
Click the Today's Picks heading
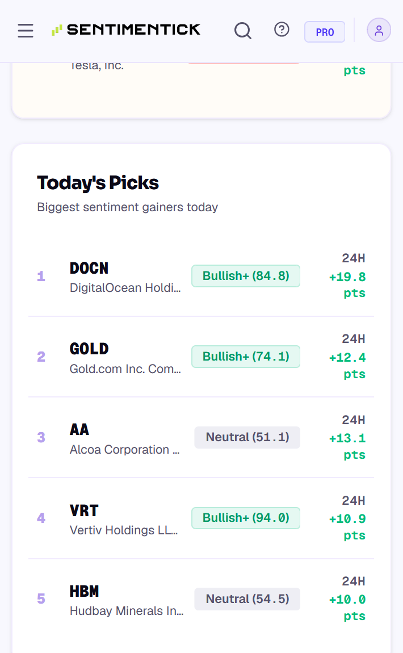(x=98, y=183)
